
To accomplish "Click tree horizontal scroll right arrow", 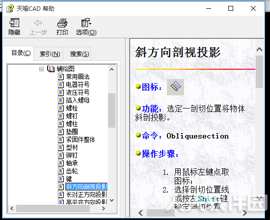I will (103, 208).
